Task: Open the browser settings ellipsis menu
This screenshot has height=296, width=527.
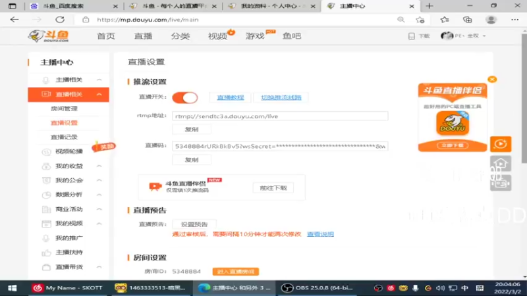Action: click(x=514, y=20)
